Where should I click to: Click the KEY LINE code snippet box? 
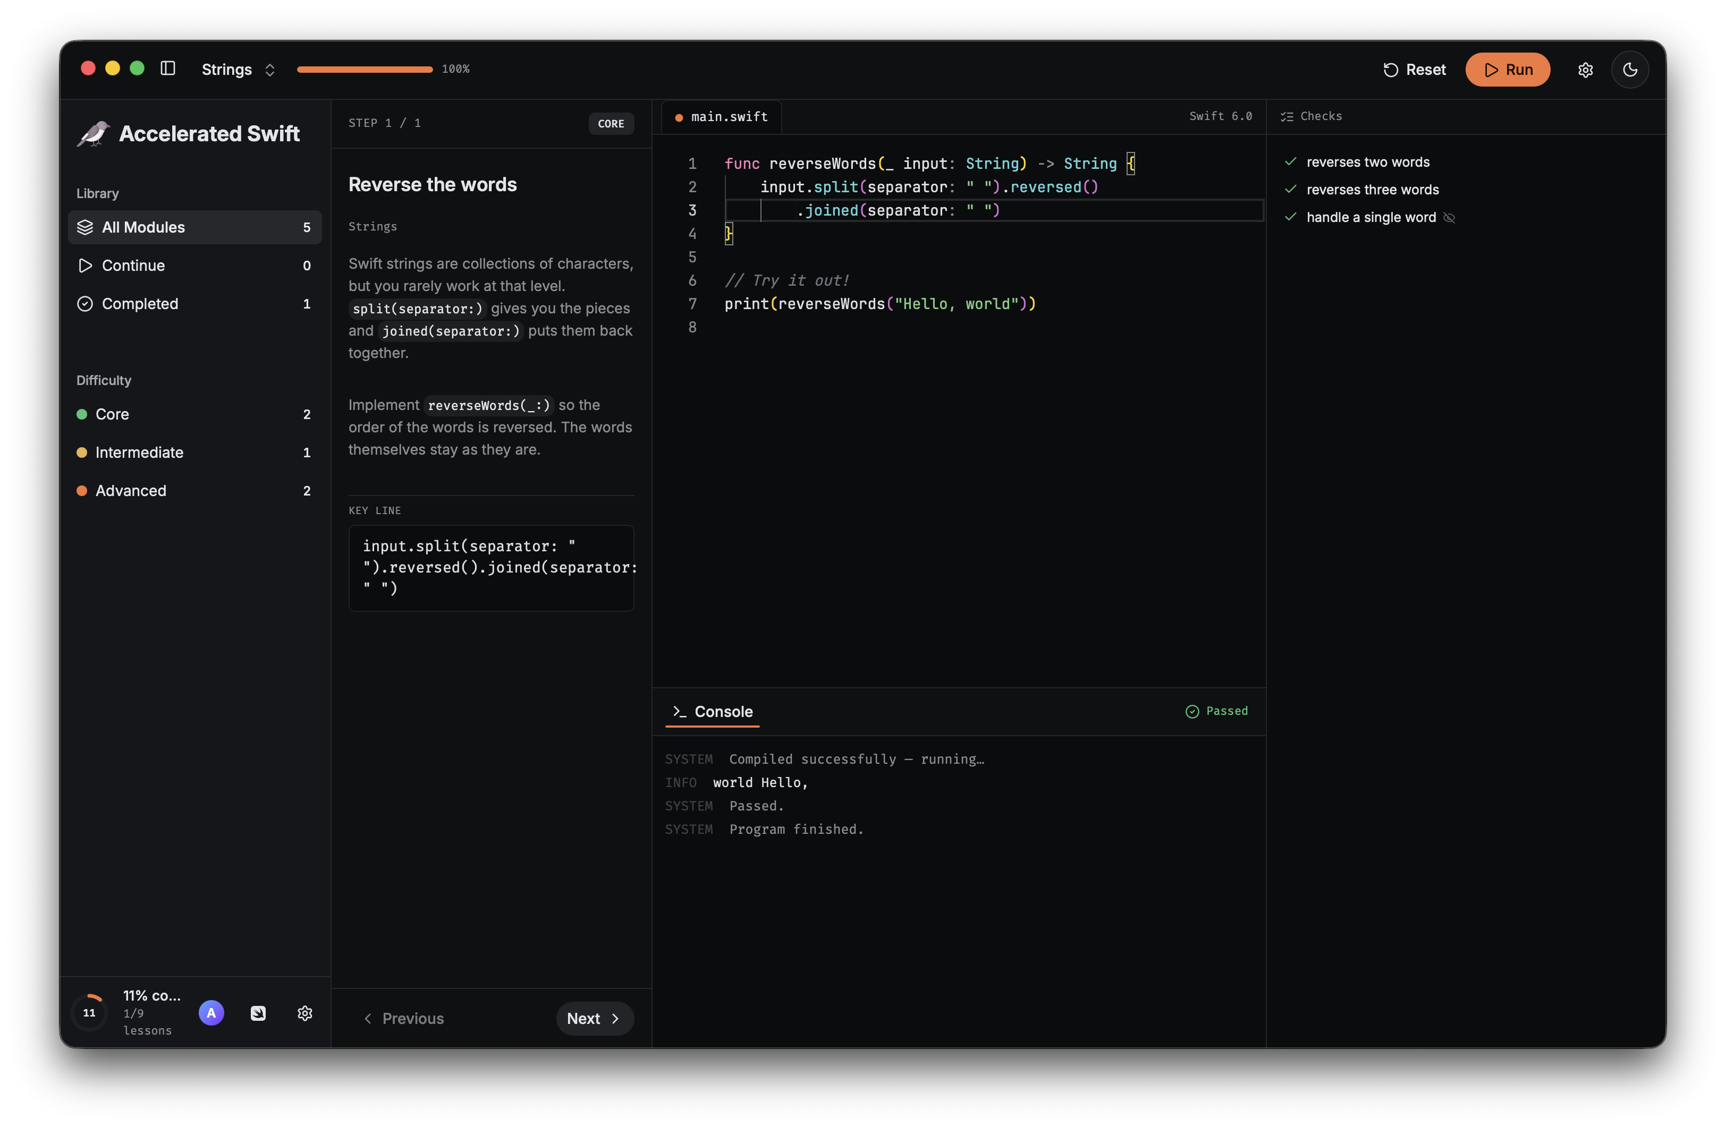pyautogui.click(x=491, y=568)
